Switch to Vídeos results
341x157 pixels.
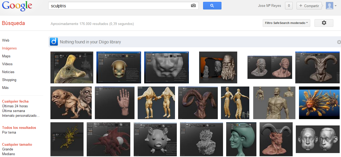tap(7, 64)
